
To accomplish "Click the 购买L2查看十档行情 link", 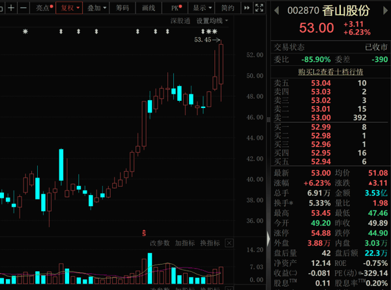I will (x=330, y=72).
